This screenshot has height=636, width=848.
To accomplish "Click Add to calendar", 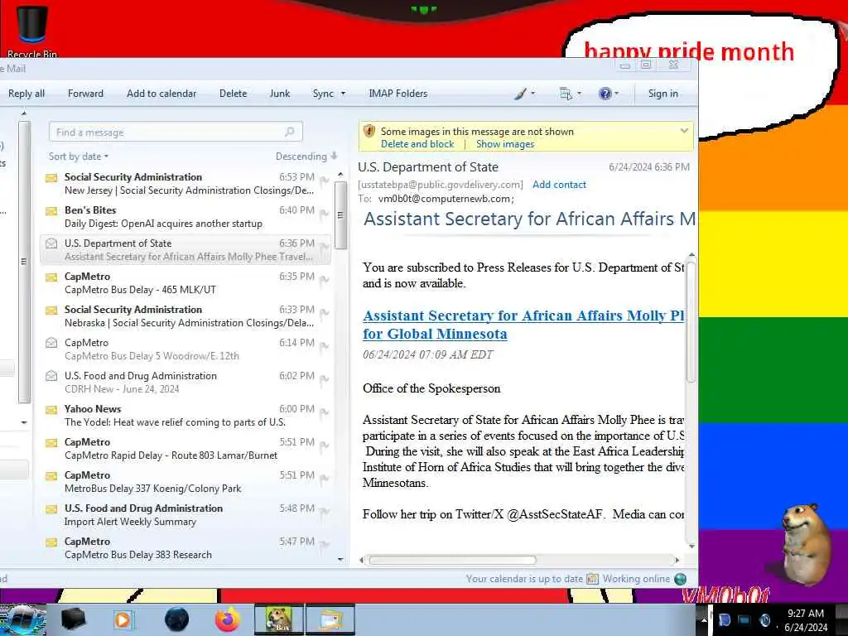I will [x=161, y=94].
